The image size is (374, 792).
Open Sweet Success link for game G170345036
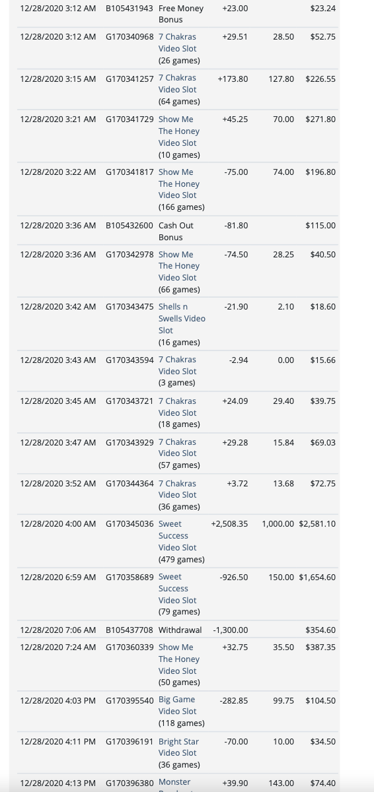tap(178, 535)
